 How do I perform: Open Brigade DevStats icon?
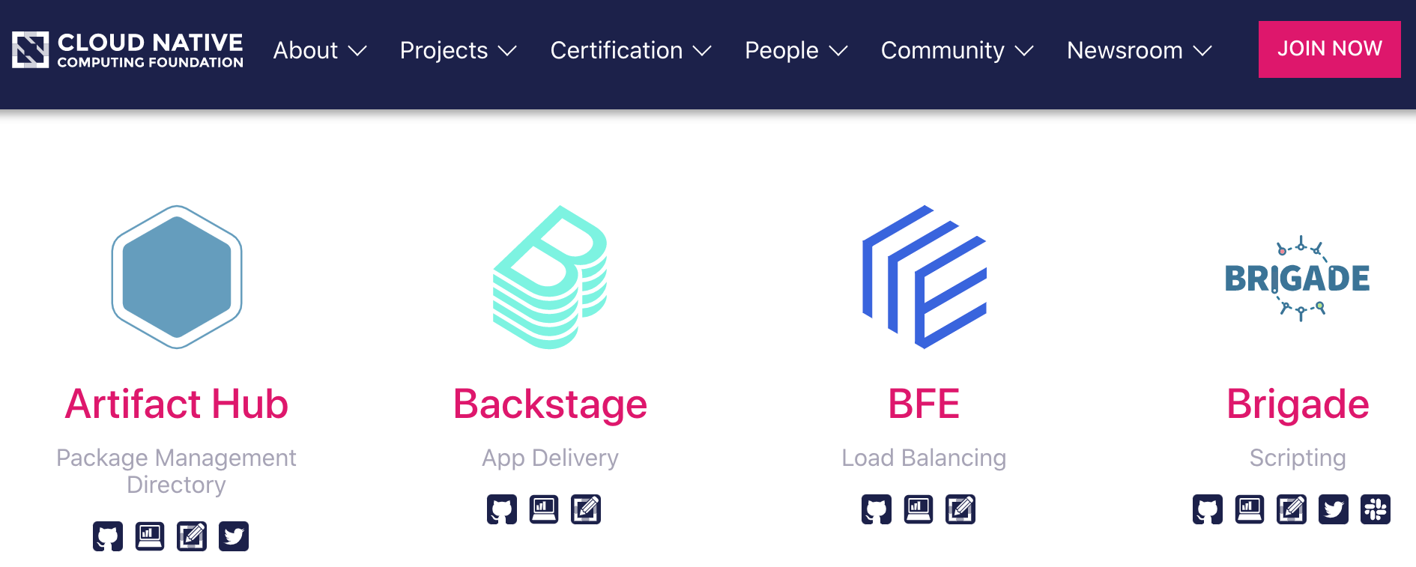coord(1250,509)
